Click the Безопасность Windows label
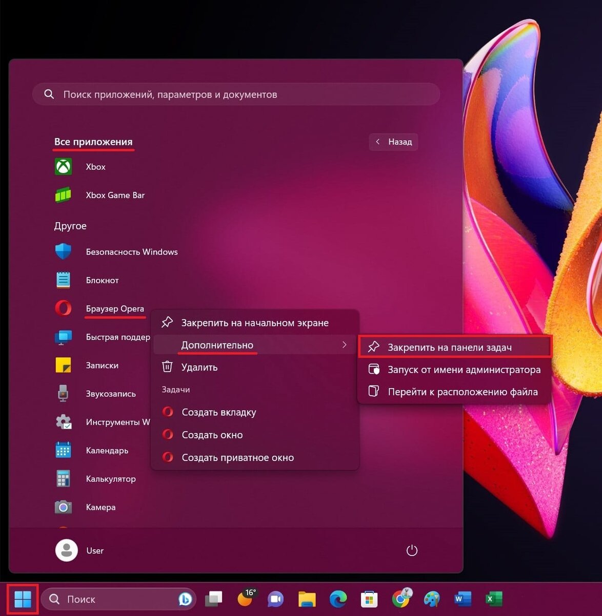This screenshot has height=616, width=602. [x=132, y=252]
